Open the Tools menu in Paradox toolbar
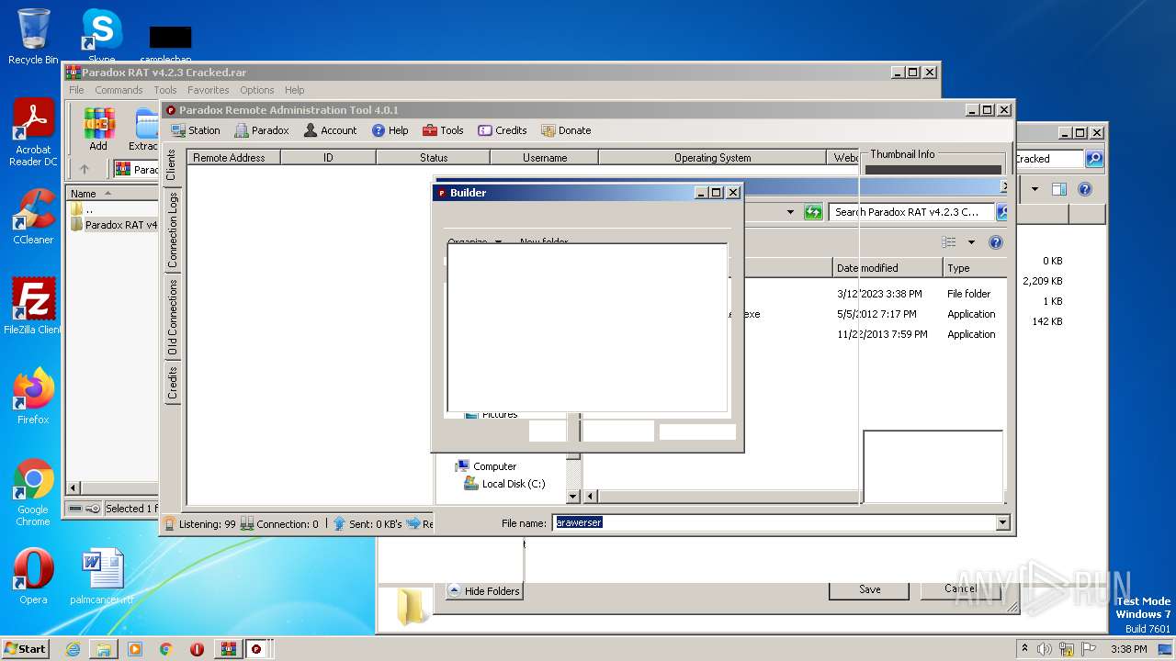This screenshot has width=1176, height=661. pyautogui.click(x=443, y=130)
